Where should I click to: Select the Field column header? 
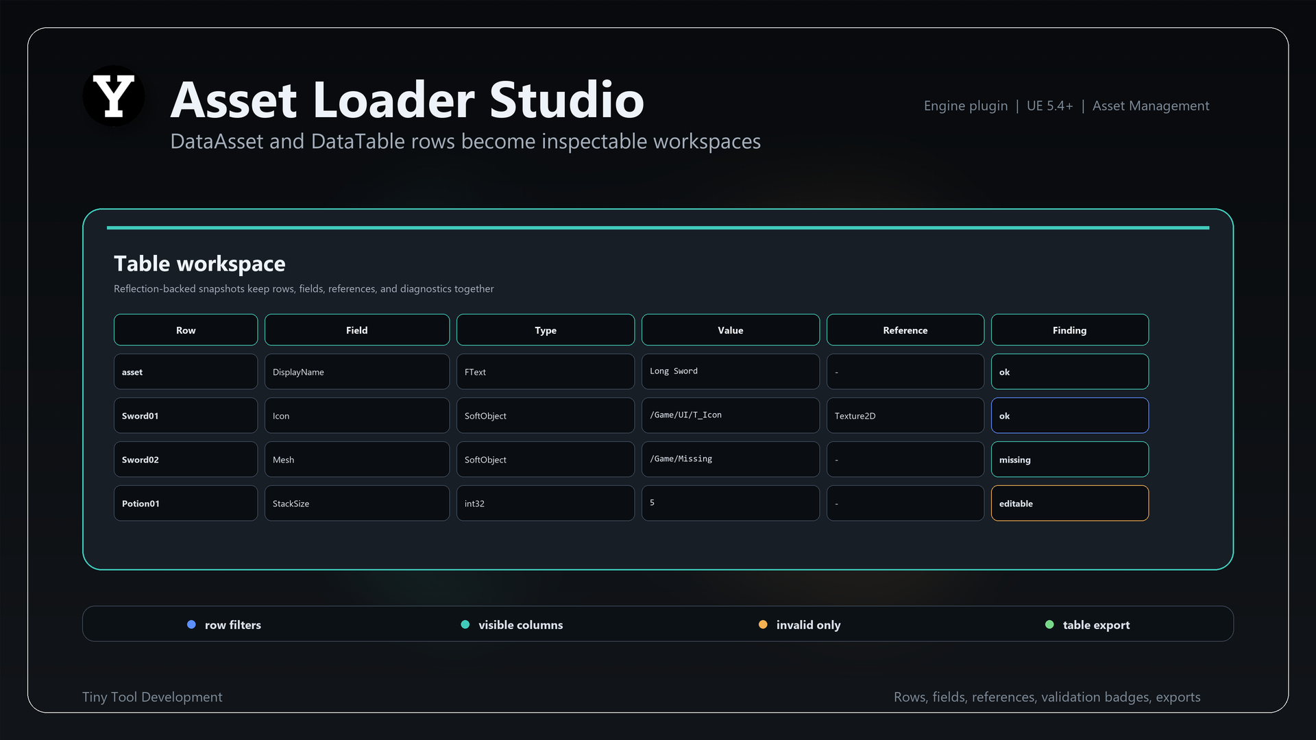tap(357, 330)
